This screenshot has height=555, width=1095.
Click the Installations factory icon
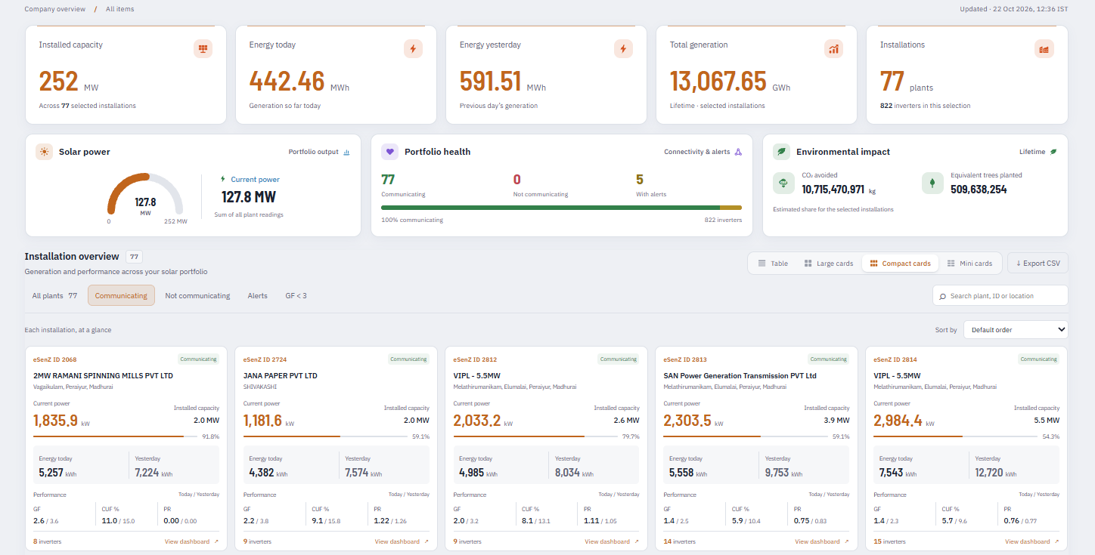(x=1044, y=49)
